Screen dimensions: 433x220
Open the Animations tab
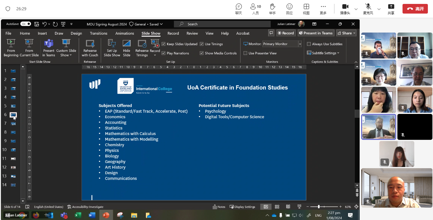coord(125,33)
